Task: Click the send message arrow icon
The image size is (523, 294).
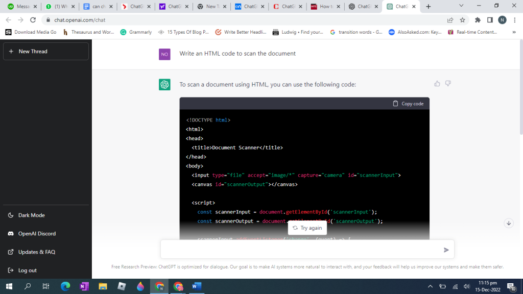Action: point(446,250)
